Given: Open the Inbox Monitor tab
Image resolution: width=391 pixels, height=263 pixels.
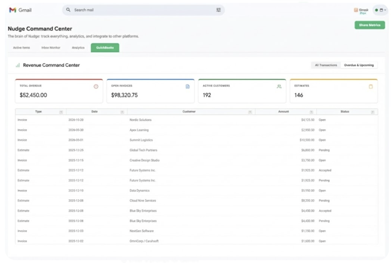Looking at the screenshot, I should [51, 48].
